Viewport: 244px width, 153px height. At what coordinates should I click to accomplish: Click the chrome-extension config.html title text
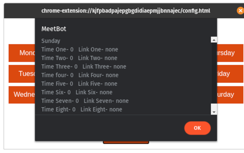126,11
